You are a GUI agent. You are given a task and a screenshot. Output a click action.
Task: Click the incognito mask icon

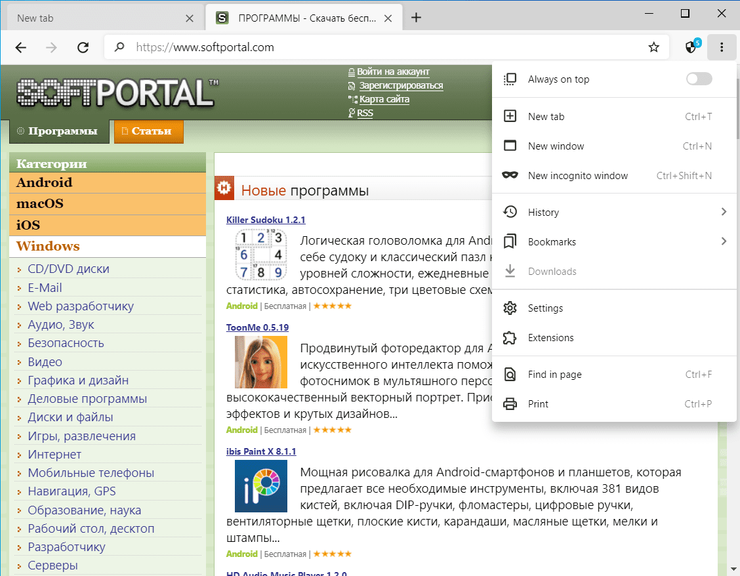[x=510, y=175]
